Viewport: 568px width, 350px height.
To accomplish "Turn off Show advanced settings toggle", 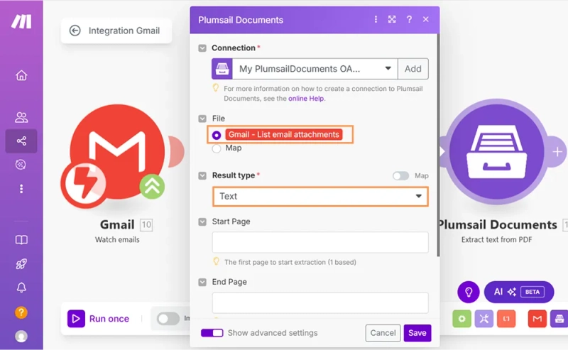I will pyautogui.click(x=212, y=333).
